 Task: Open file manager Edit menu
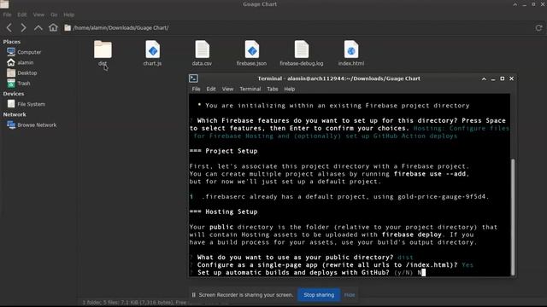[x=22, y=14]
